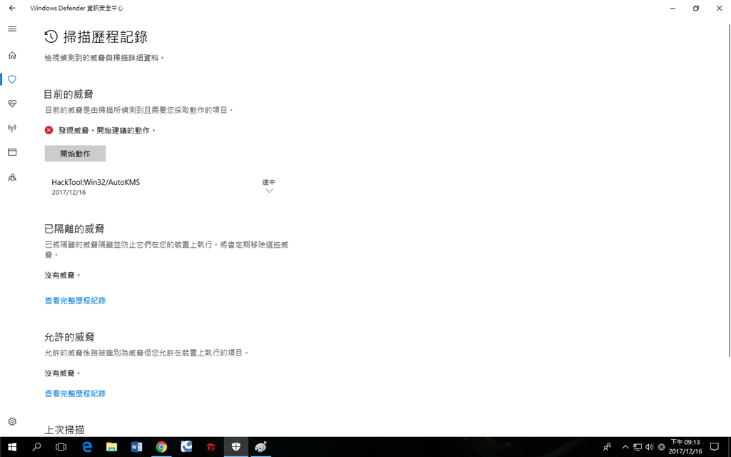The height and width of the screenshot is (457, 731).
Task: Open settings gear in sidebar
Action: (12, 421)
